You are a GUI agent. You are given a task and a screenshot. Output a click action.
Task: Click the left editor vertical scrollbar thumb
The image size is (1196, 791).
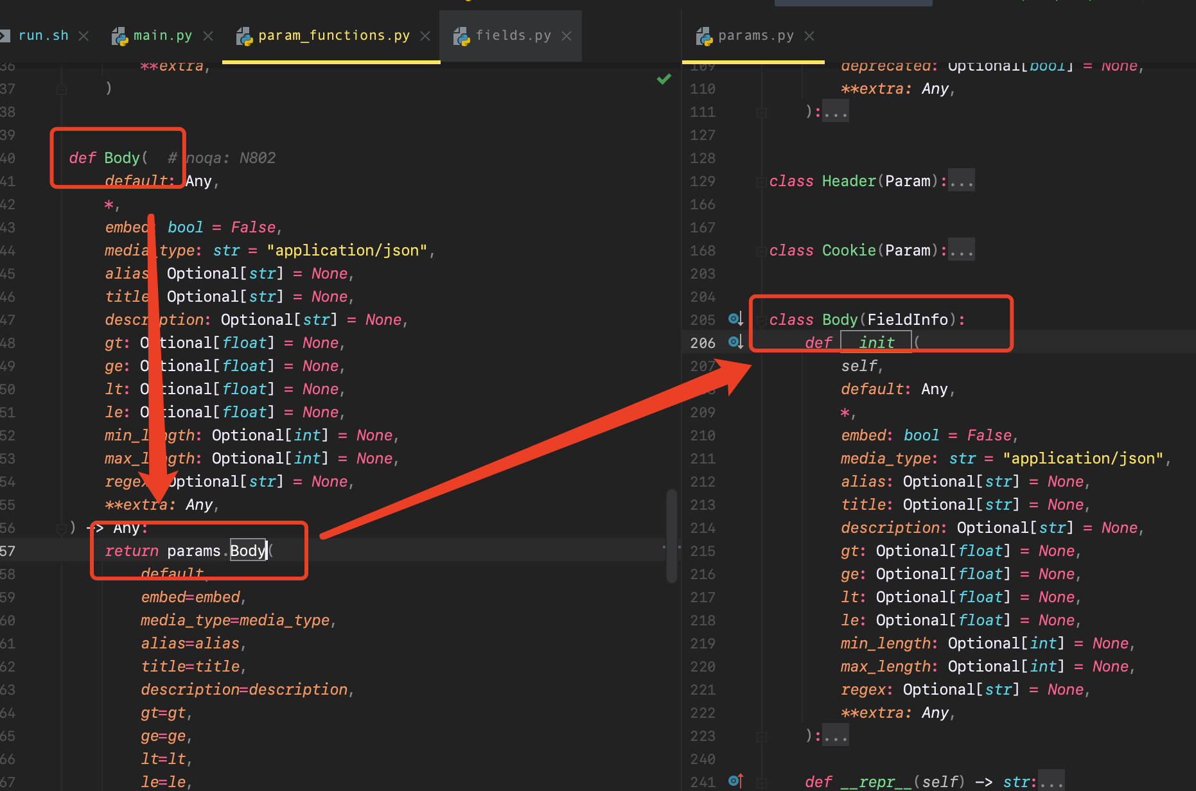[x=672, y=535]
